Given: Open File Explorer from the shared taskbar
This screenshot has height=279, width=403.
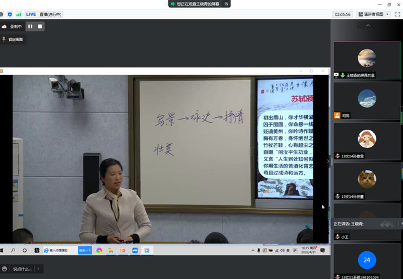Looking at the screenshot, I should 111,251.
